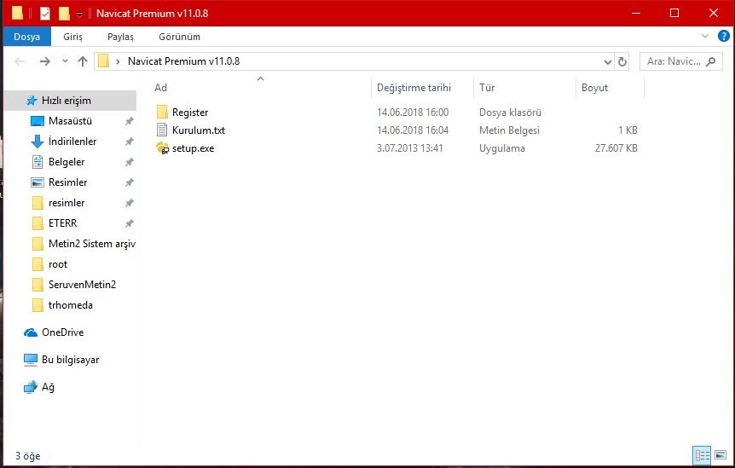Select Ağ network in navigation pane
This screenshot has height=468, width=735.
[x=48, y=387]
